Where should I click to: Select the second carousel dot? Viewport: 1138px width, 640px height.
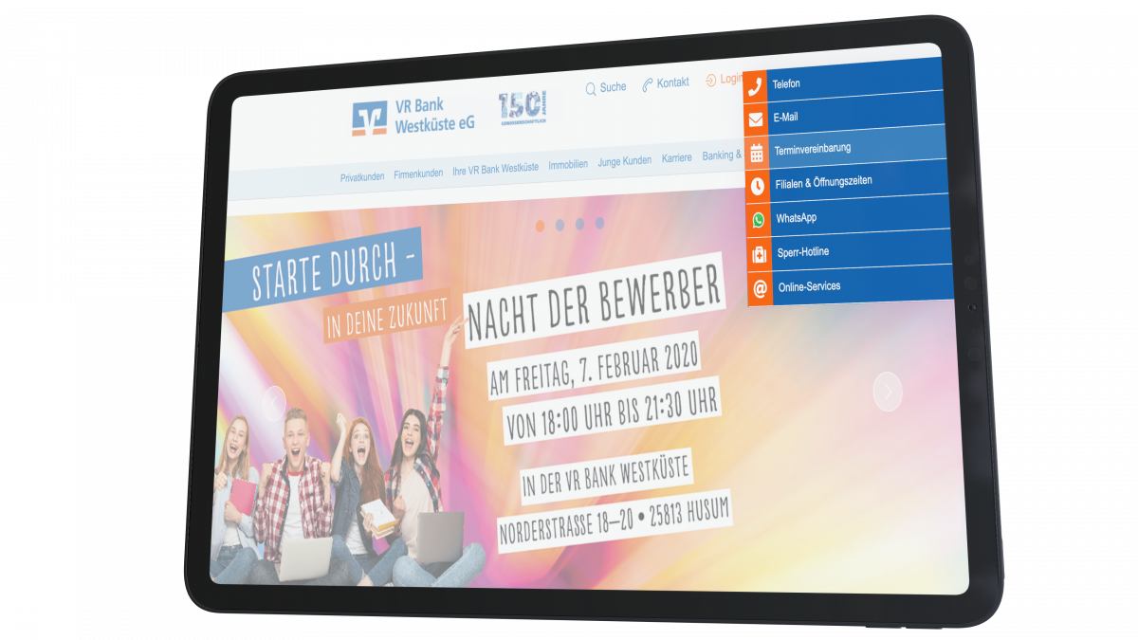pyautogui.click(x=560, y=225)
